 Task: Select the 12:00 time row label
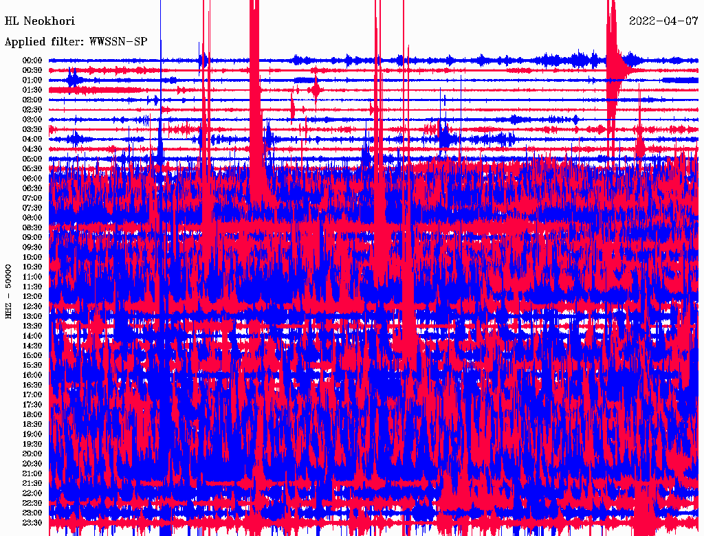(x=32, y=296)
